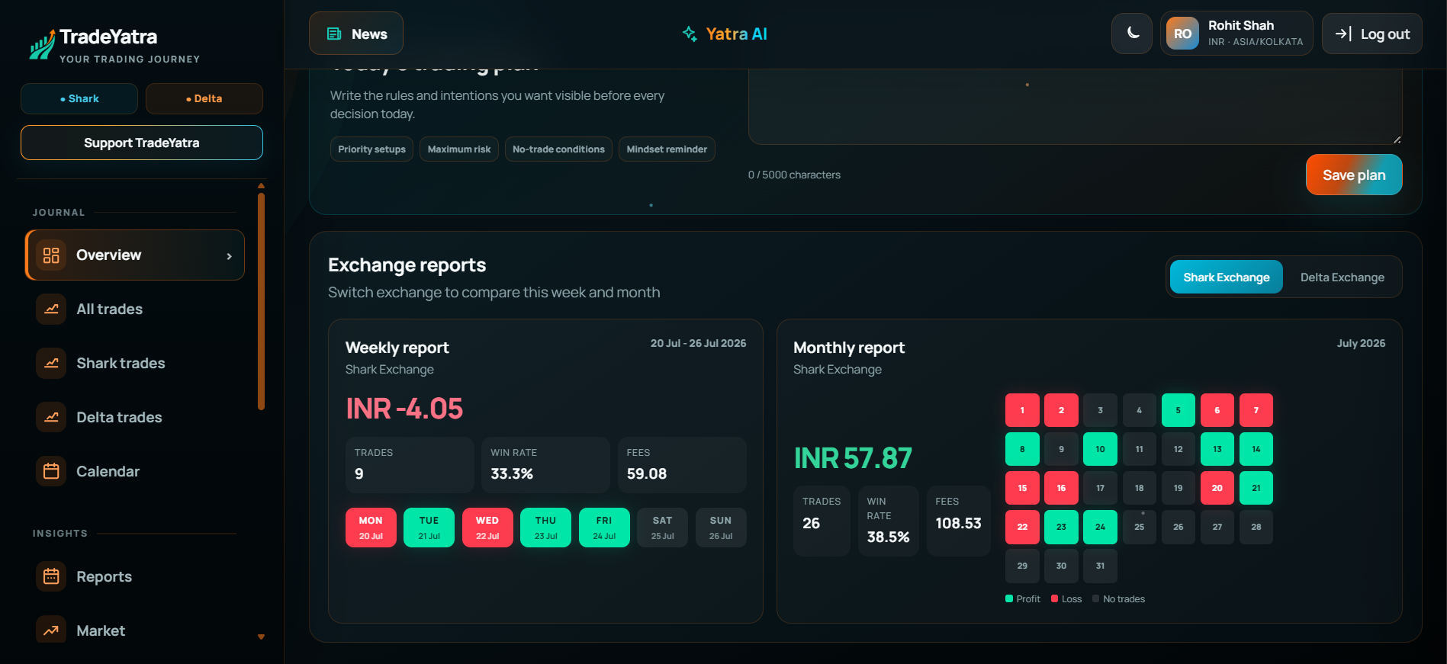
Task: Click the All trades chart icon
Action: point(51,309)
